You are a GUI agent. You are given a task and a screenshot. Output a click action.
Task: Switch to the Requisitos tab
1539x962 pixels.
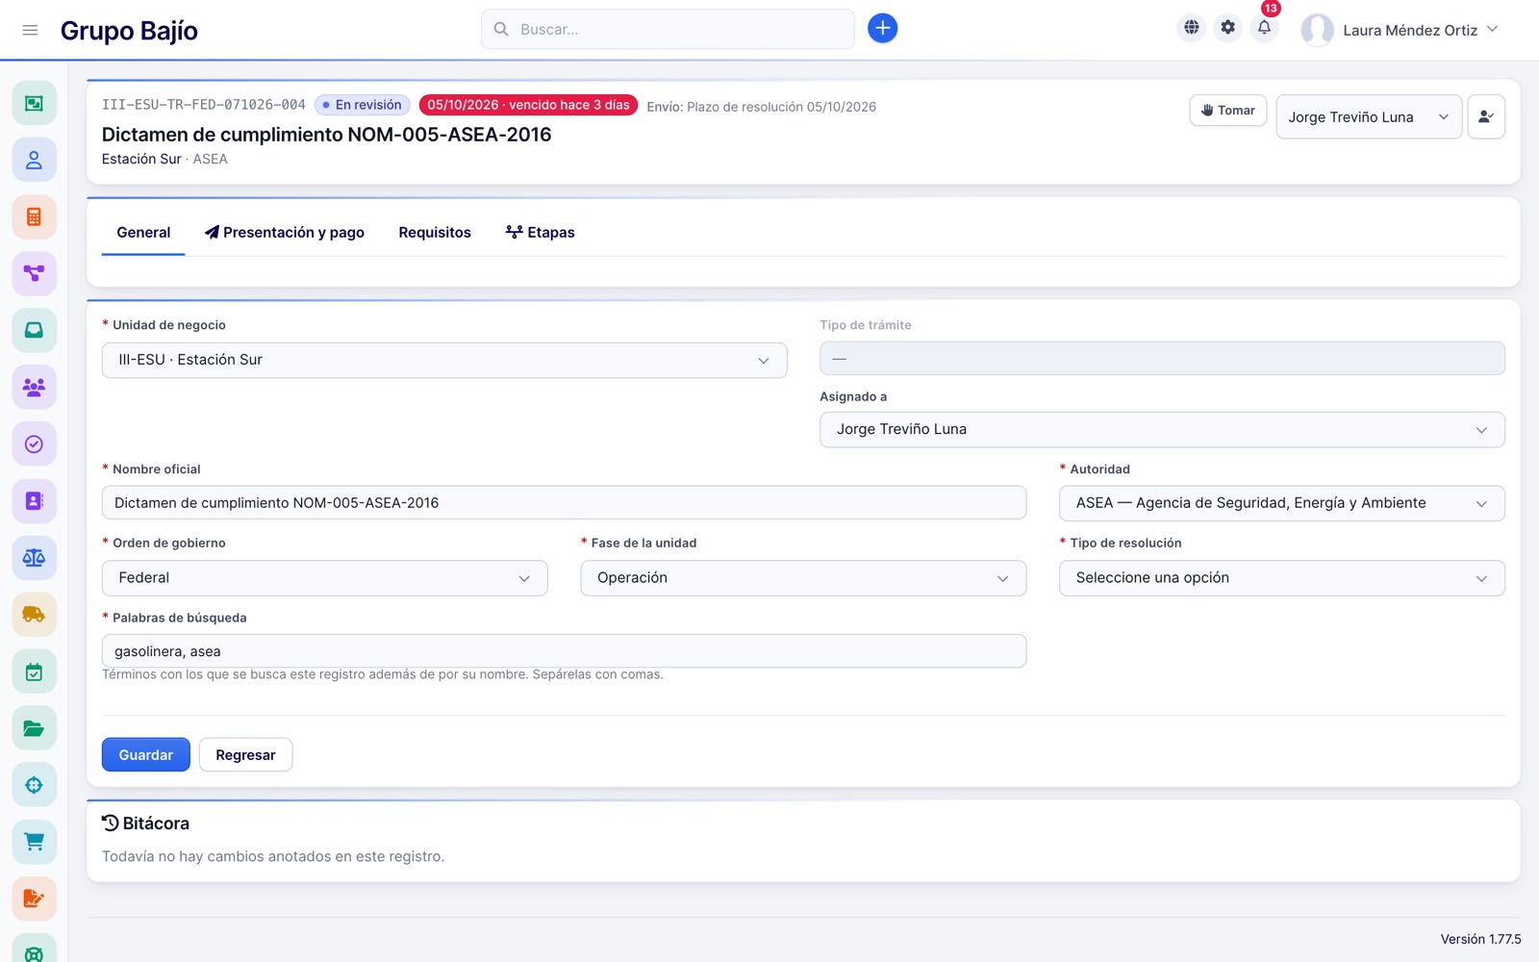tap(435, 233)
